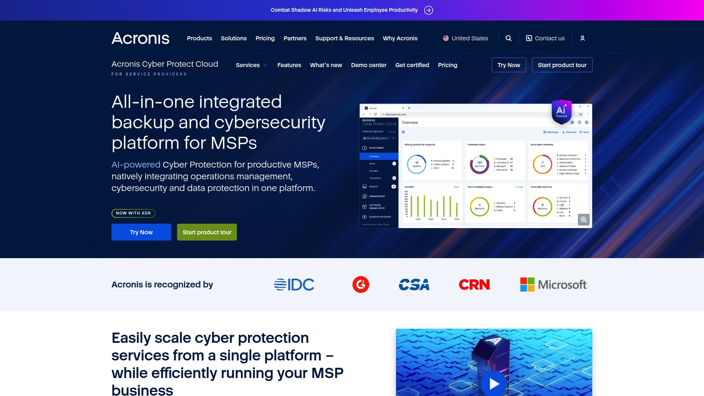Click the zoom magnifier on the dashboard screenshot
Screen dimensions: 704x396
pyautogui.click(x=584, y=220)
